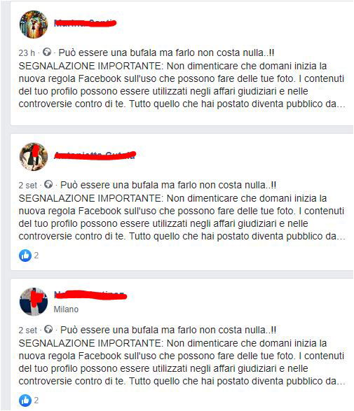The height and width of the screenshot is (411, 354).
Task: Show reaction count 2 on second post
Action: pyautogui.click(x=36, y=256)
